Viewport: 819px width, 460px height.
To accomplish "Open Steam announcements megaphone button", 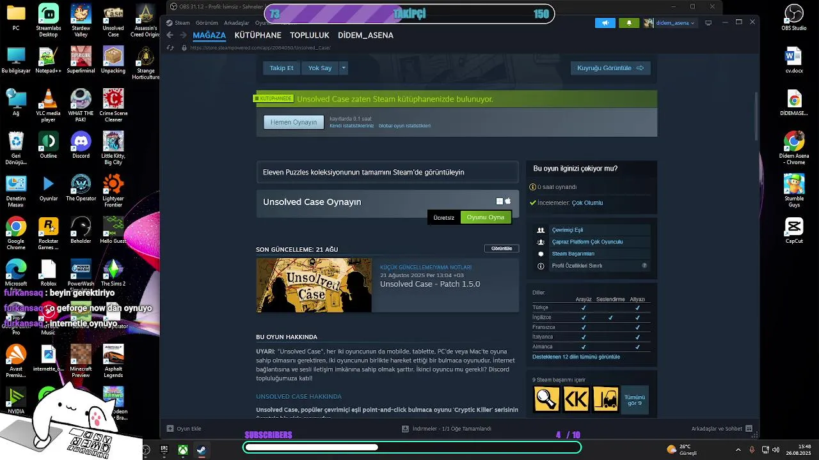I will [x=605, y=23].
